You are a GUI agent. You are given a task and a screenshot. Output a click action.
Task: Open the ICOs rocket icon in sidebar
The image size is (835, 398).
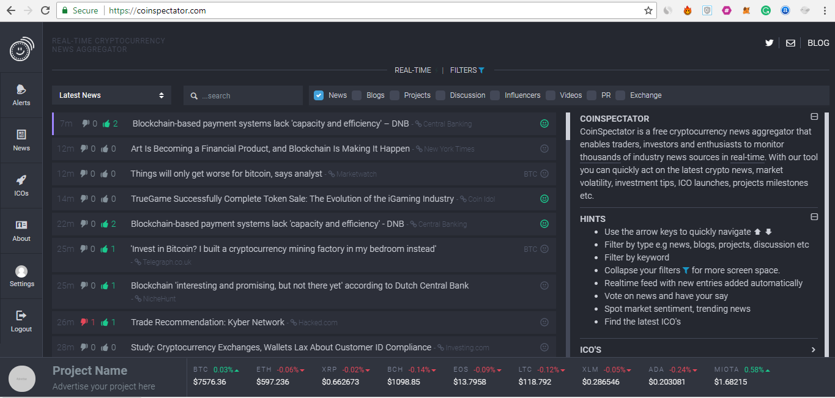click(x=21, y=180)
